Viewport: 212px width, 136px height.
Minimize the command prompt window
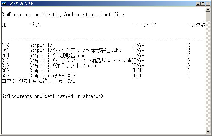tap(198, 4)
